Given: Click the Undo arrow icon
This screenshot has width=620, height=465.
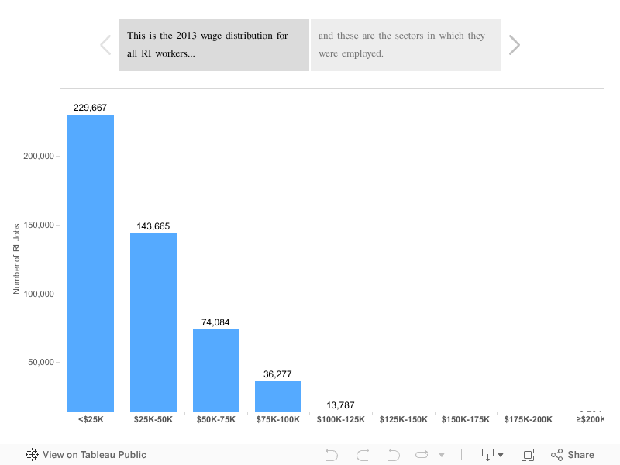Looking at the screenshot, I should (x=332, y=455).
